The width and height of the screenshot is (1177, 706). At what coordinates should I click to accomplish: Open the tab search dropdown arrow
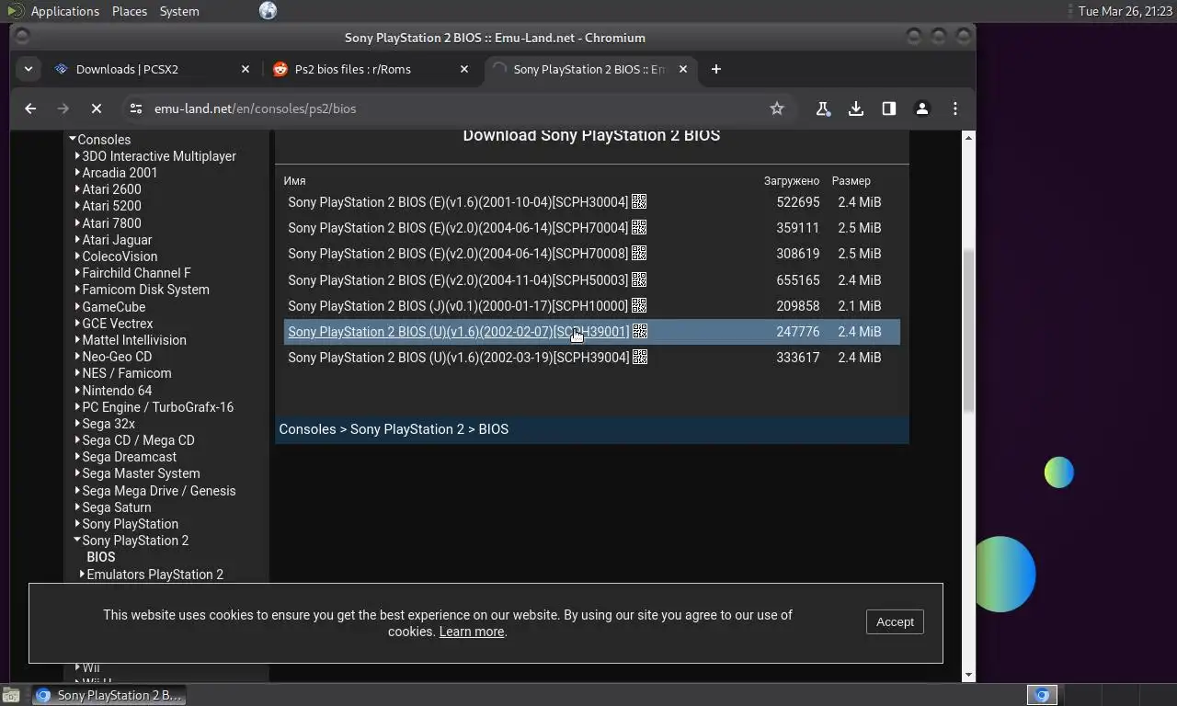coord(29,69)
